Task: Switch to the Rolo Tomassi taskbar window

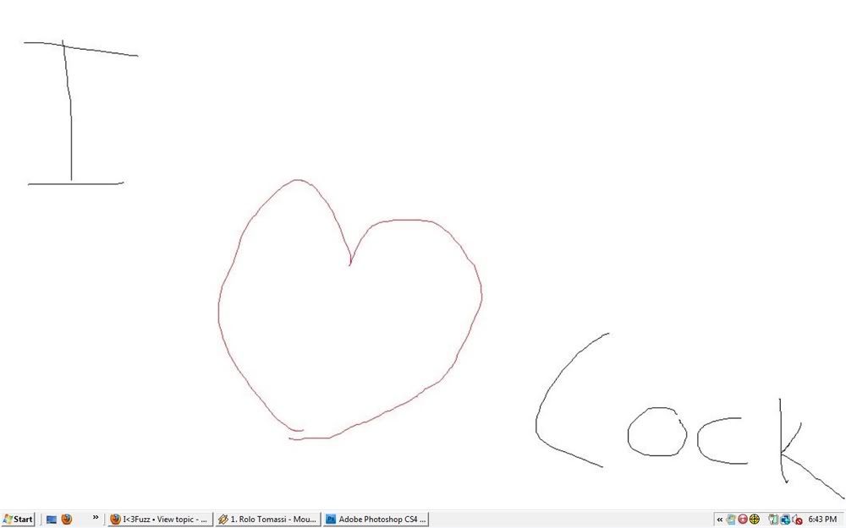Action: click(x=267, y=520)
